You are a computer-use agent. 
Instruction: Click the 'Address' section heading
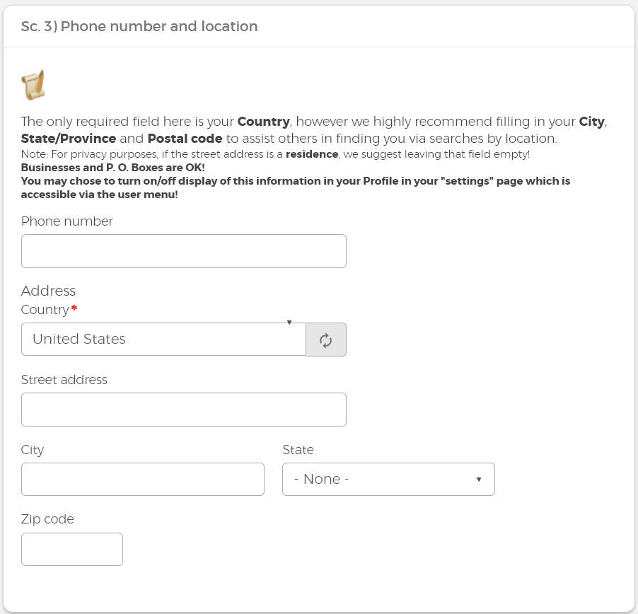tap(48, 291)
